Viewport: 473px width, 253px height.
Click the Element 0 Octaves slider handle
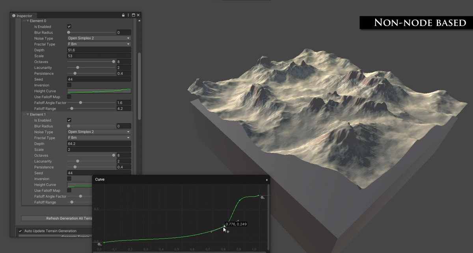(114, 62)
